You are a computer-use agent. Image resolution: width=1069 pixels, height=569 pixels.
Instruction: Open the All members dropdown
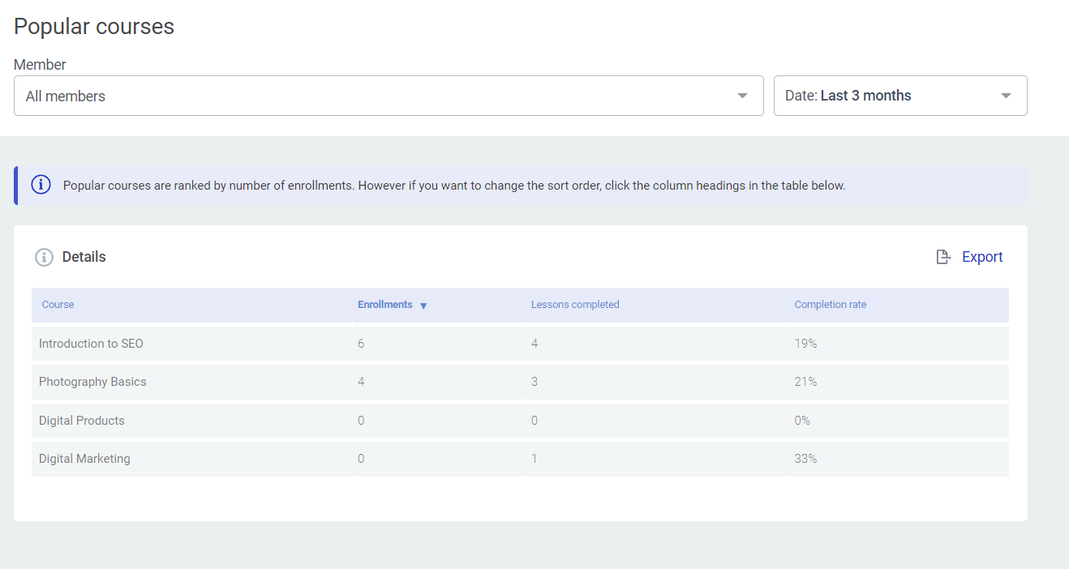388,96
